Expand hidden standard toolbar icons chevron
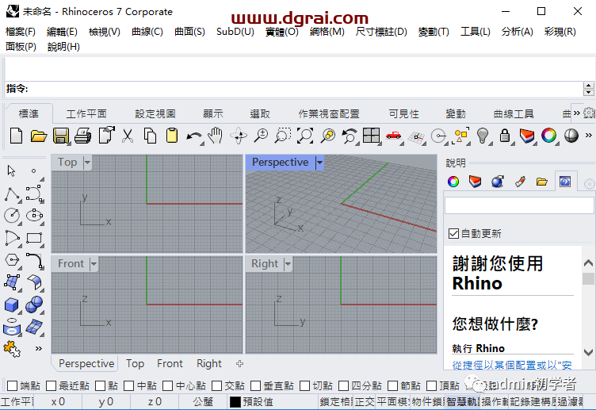This screenshot has width=596, height=410. 588,135
